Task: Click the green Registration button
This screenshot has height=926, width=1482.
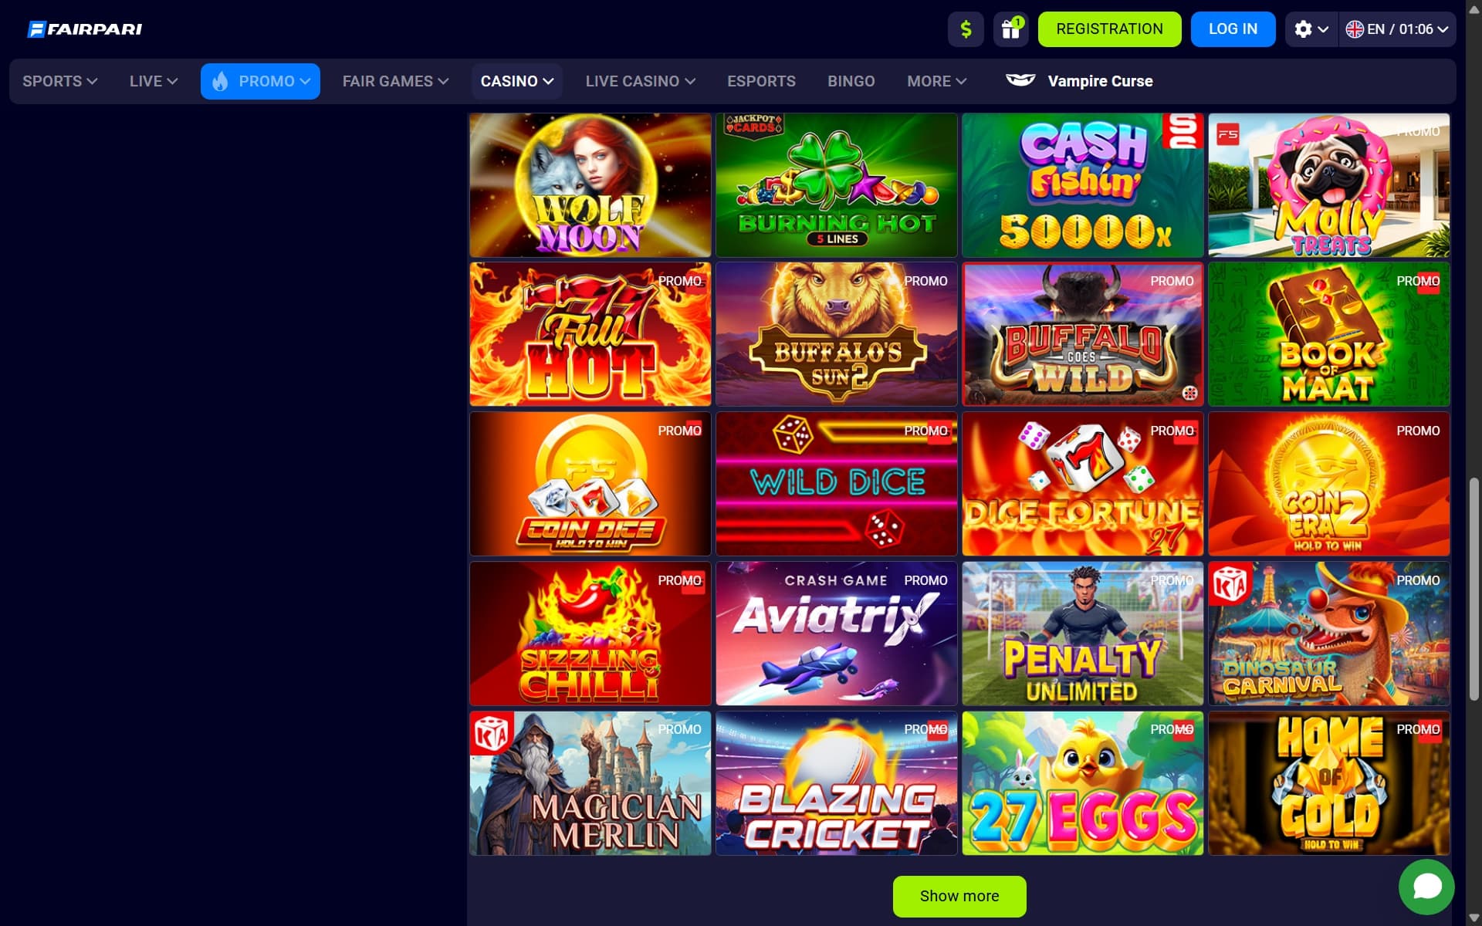Action: pyautogui.click(x=1109, y=29)
